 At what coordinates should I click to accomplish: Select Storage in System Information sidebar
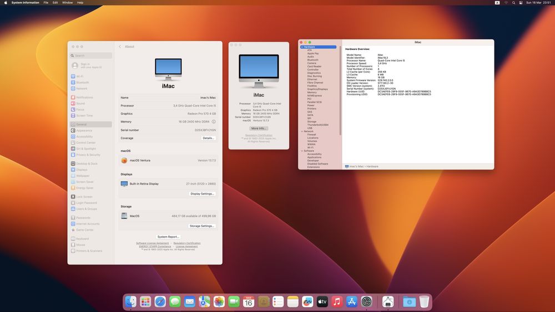pyautogui.click(x=312, y=121)
